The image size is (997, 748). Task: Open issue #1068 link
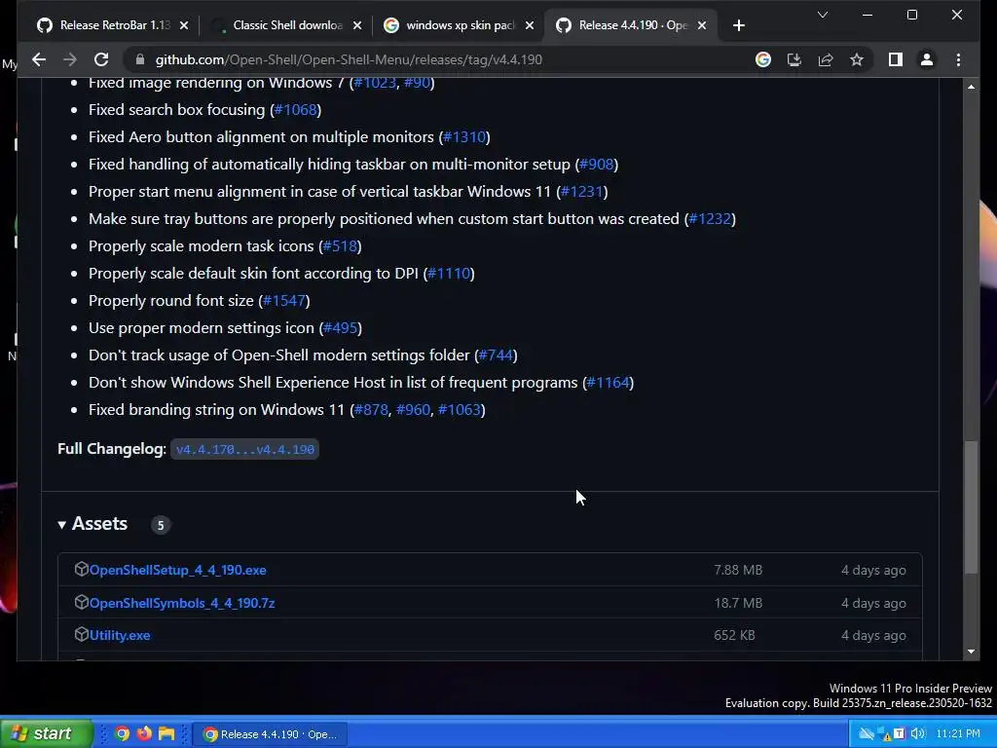tap(295, 110)
